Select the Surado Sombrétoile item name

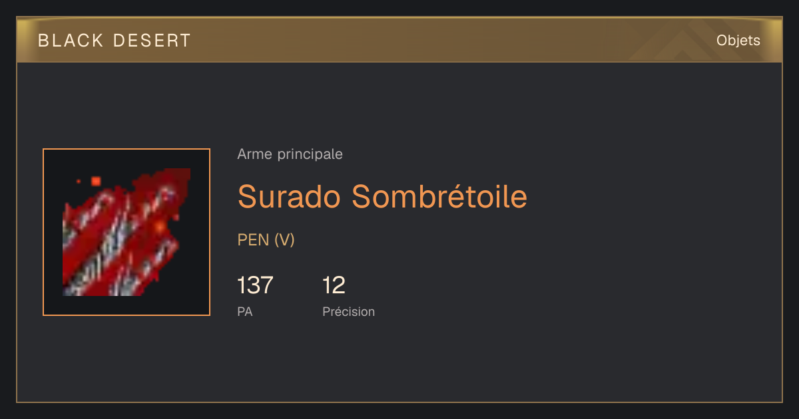(x=382, y=196)
